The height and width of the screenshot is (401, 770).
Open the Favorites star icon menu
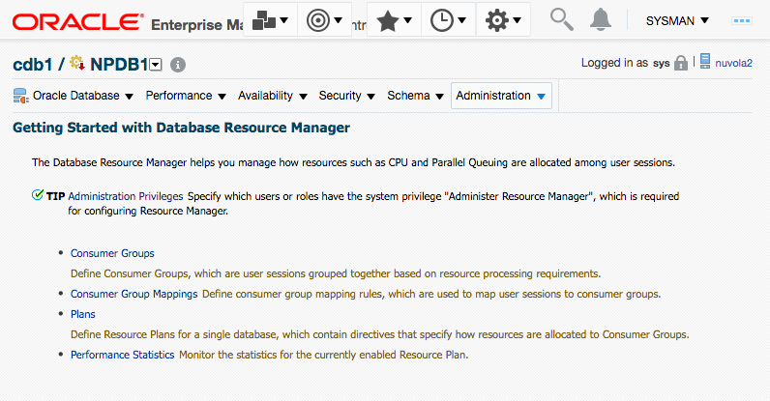[x=394, y=20]
